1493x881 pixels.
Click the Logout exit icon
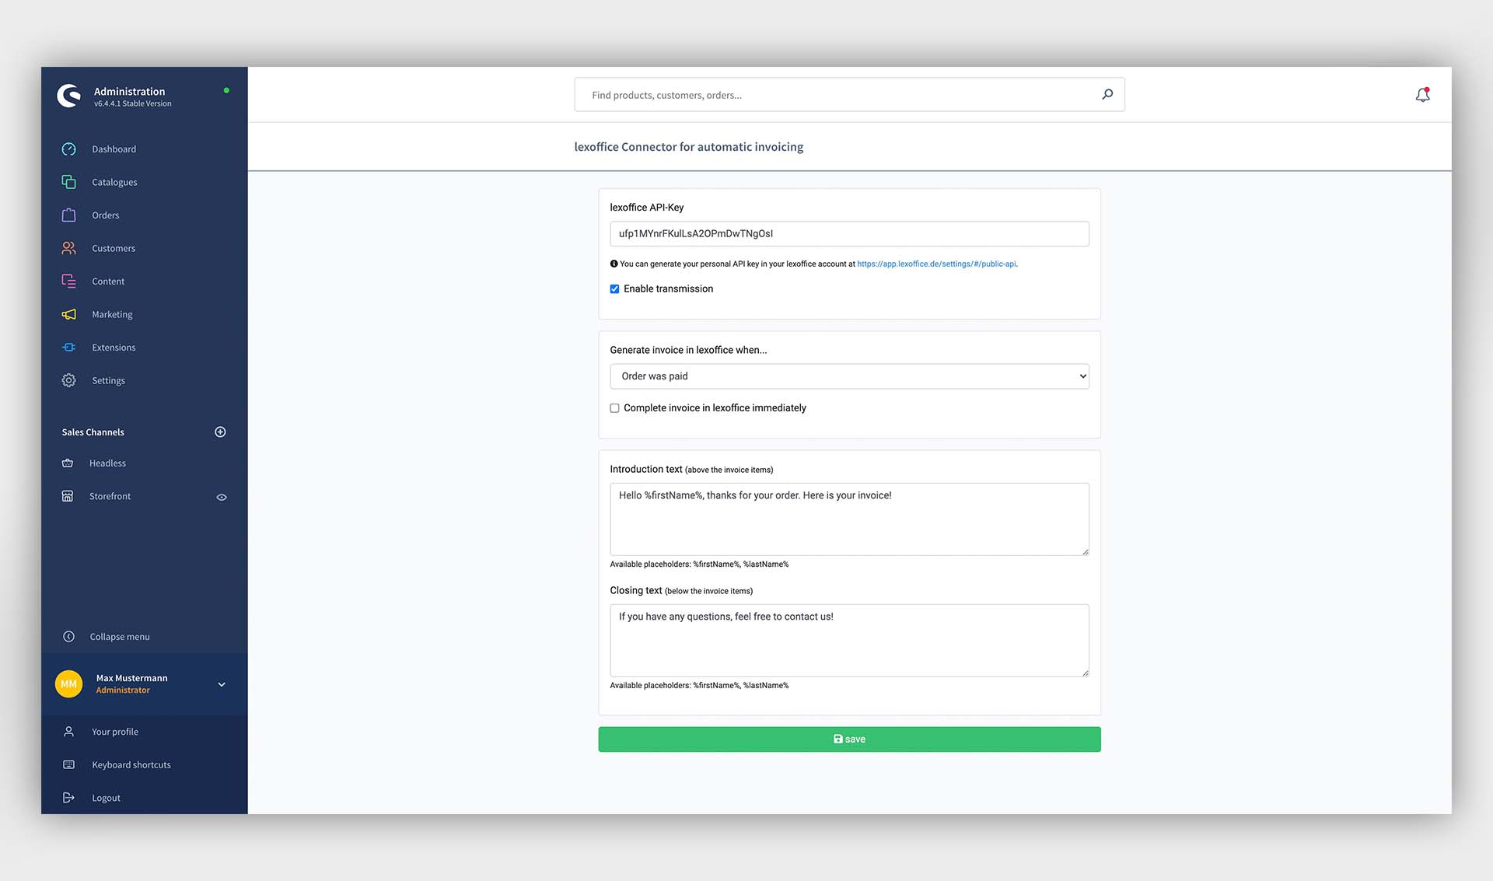click(68, 798)
